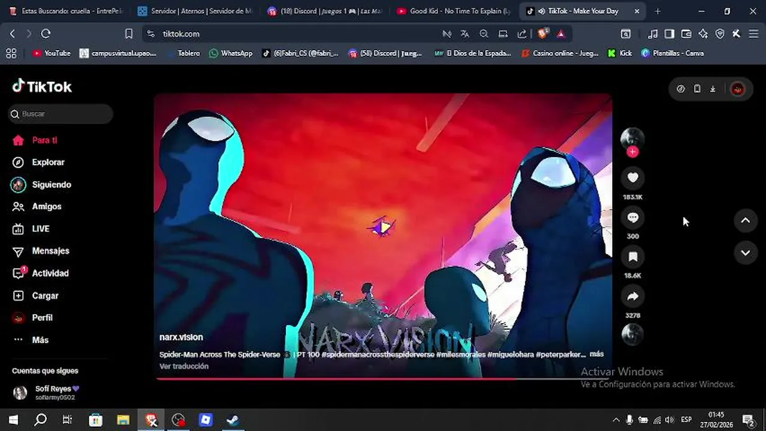The image size is (766, 431).
Task: Open the media music-note toolbar icon
Action: (653, 34)
